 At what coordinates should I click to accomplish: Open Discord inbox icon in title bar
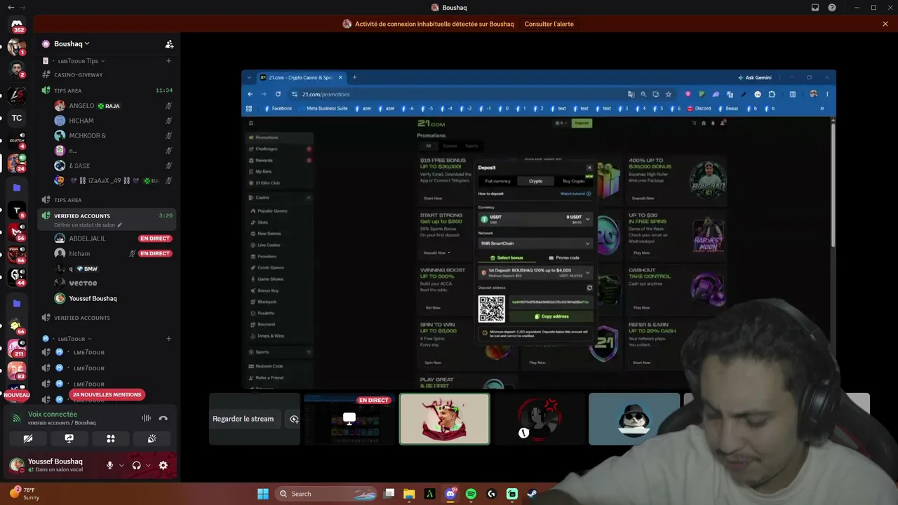(x=815, y=8)
